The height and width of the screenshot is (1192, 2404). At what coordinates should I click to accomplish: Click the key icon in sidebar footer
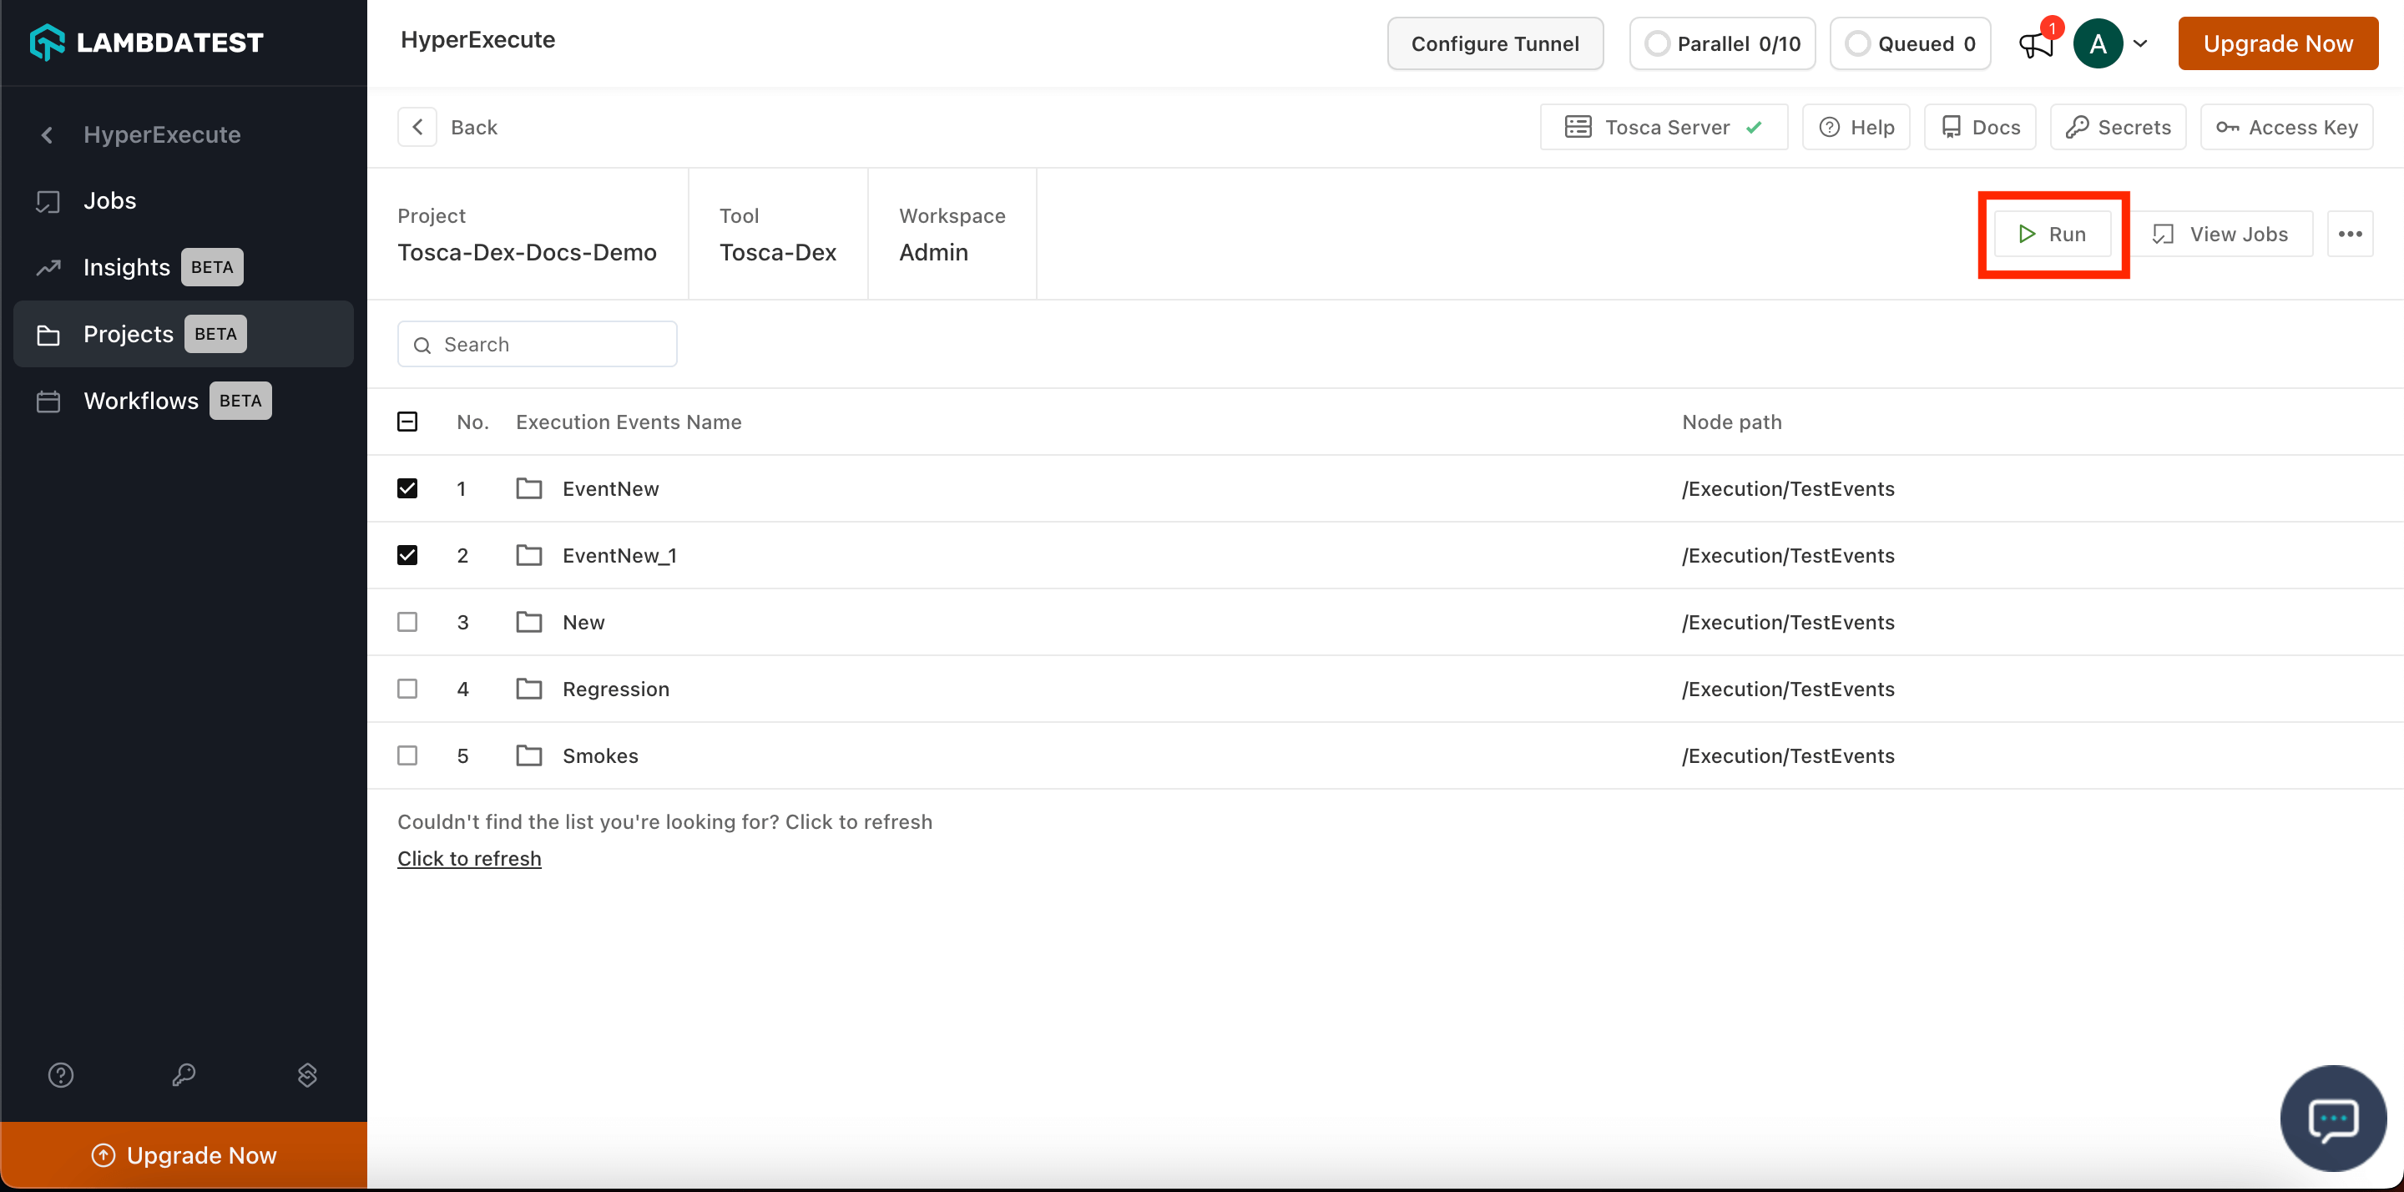point(184,1075)
